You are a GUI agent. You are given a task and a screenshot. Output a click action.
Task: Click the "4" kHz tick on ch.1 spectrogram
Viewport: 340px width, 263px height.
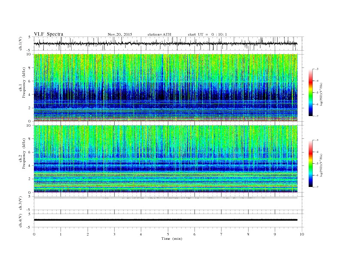[x=30, y=95]
